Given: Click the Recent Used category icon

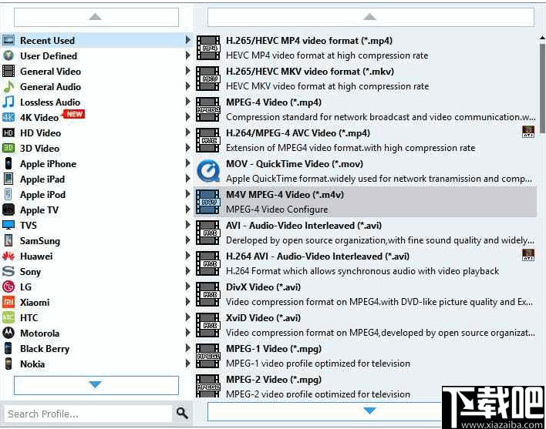Looking at the screenshot, I should click(8, 40).
